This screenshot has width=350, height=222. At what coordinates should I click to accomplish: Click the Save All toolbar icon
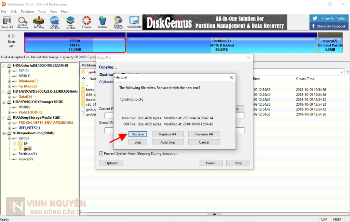click(x=6, y=22)
